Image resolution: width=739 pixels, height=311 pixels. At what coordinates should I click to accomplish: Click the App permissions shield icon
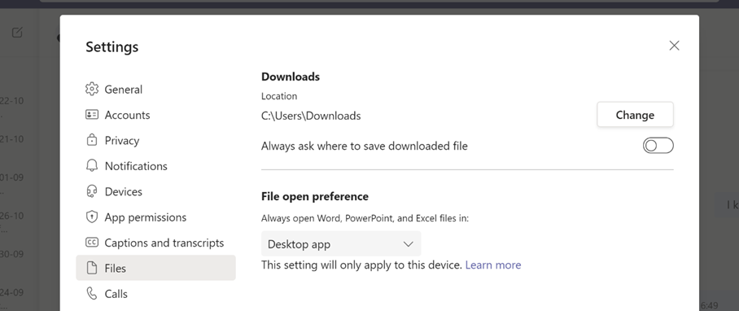[91, 217]
